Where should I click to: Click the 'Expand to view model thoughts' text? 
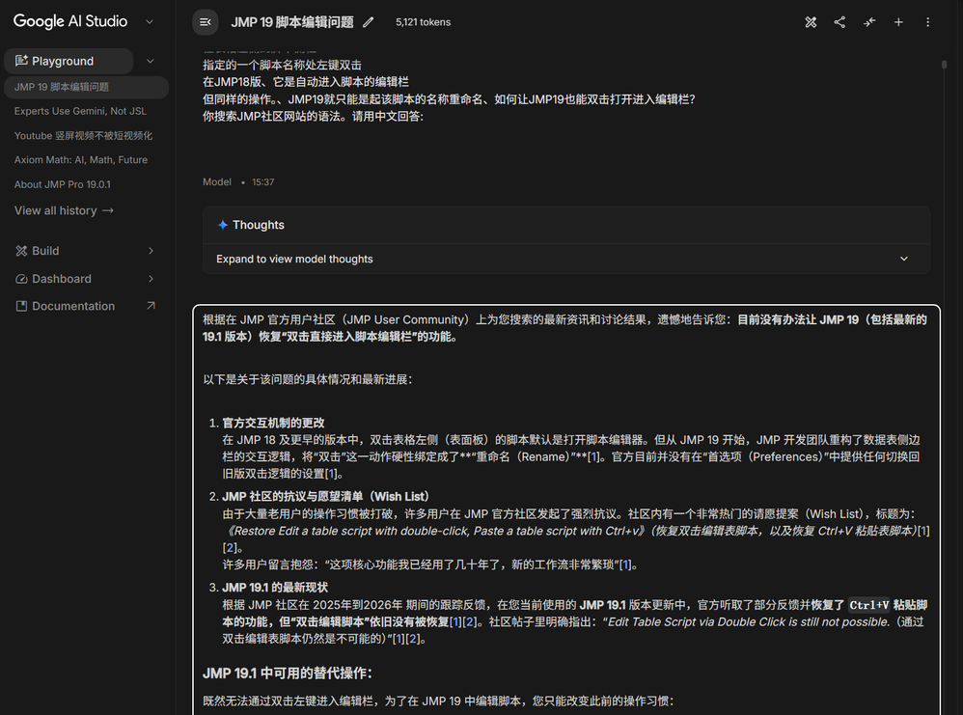(294, 259)
